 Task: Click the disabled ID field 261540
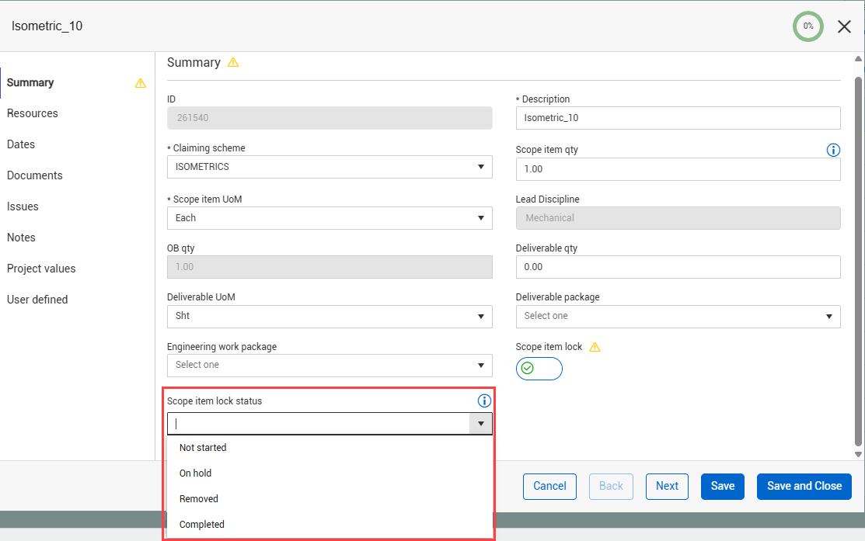point(330,118)
